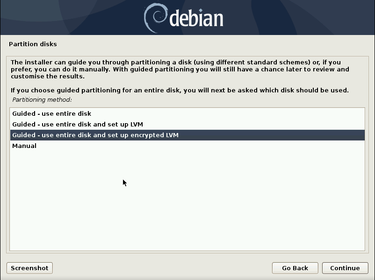The image size is (375, 280).
Task: Click the blank gray strip between Screenshot and Go Back
Action: tap(162, 268)
